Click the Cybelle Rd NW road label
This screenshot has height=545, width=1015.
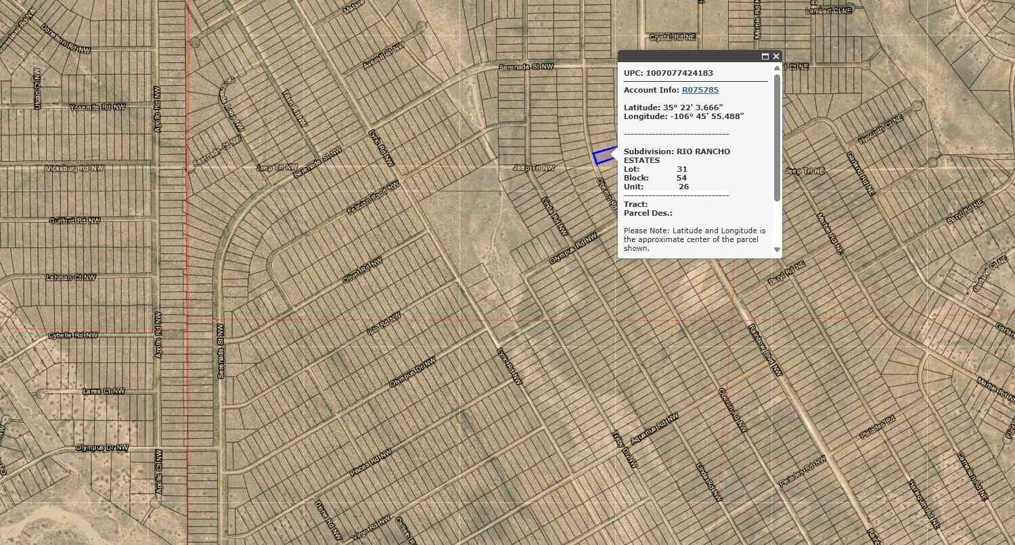click(x=73, y=335)
